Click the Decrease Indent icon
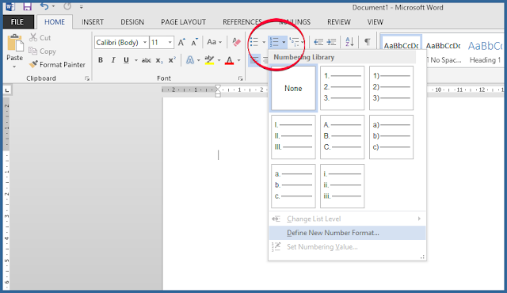Screen dimensions: 507x293 [x=318, y=42]
